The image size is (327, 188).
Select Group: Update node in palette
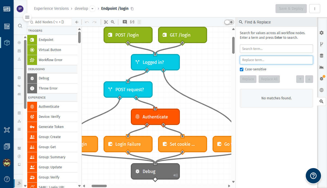click(52, 167)
